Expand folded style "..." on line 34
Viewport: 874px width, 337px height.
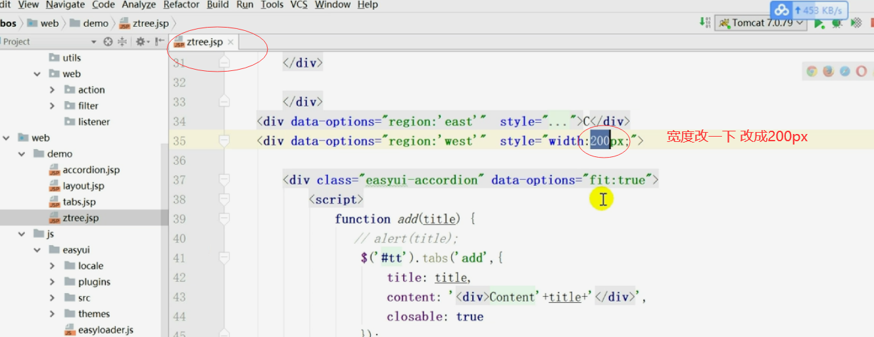click(x=559, y=122)
